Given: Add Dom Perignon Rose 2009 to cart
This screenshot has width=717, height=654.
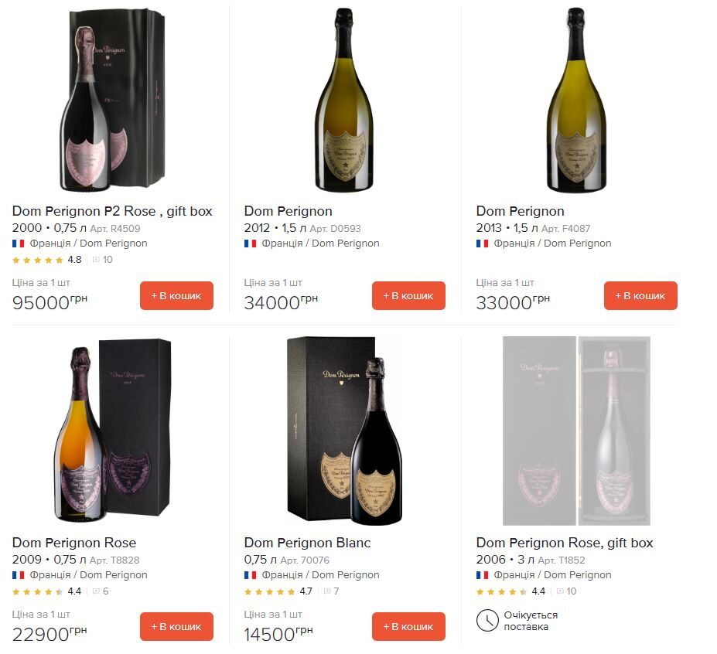Looking at the screenshot, I should pyautogui.click(x=176, y=626).
